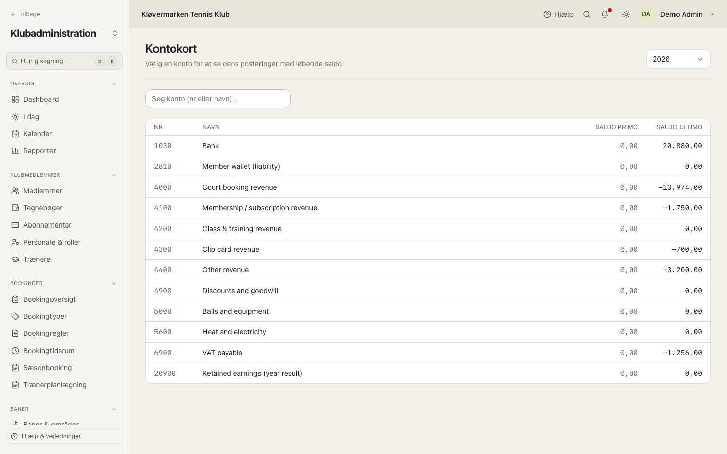Click the Bookingtyper tag icon
The image size is (727, 454).
pyautogui.click(x=15, y=316)
